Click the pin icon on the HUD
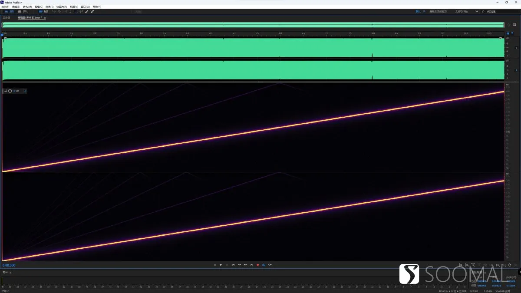 pyautogui.click(x=25, y=91)
